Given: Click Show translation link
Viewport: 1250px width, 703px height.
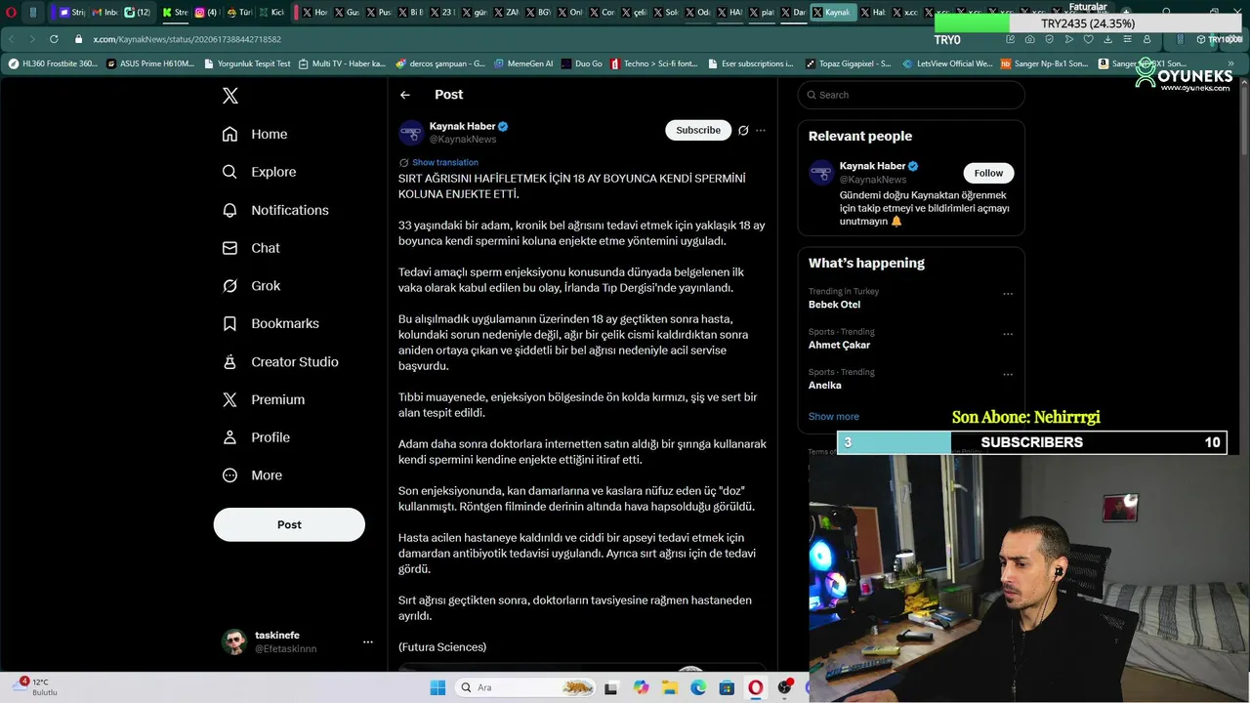Looking at the screenshot, I should (445, 162).
